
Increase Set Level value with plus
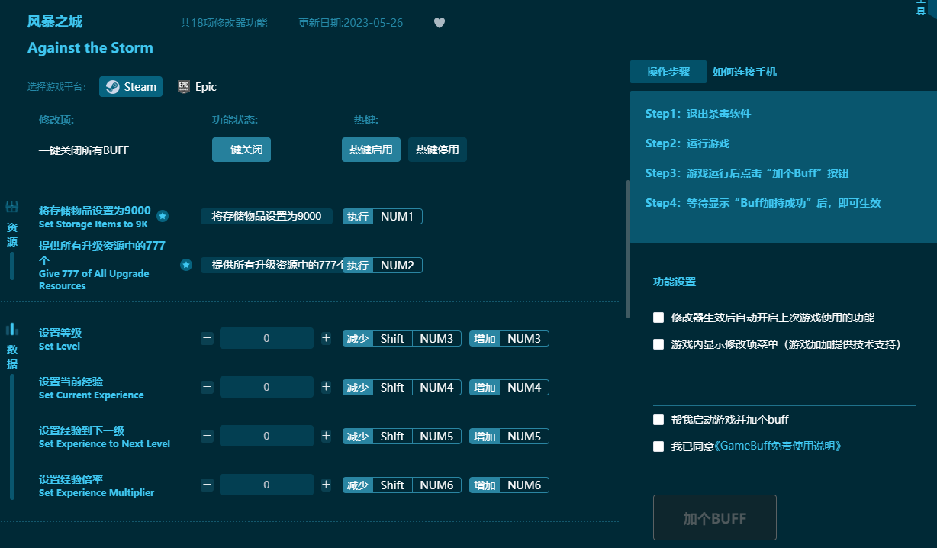326,338
